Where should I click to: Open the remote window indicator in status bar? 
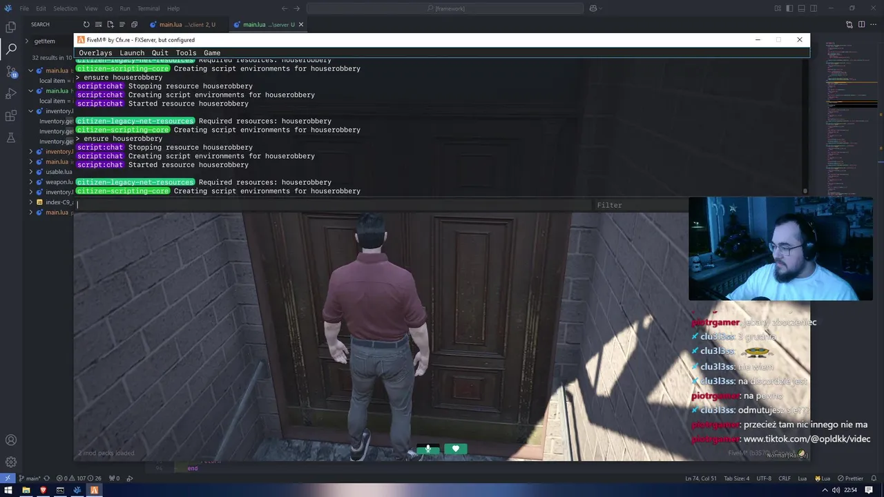[x=8, y=478]
